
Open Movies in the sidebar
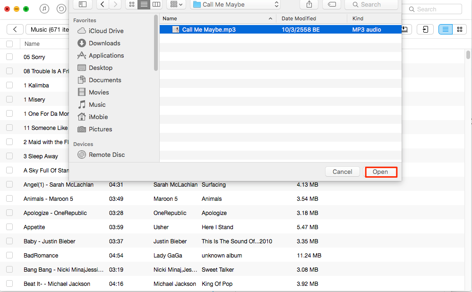[x=94, y=93]
